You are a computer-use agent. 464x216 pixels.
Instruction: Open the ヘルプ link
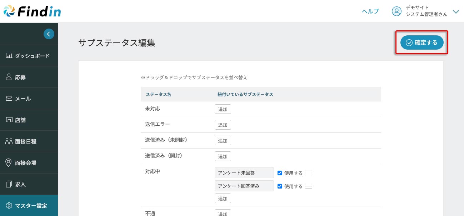click(x=370, y=11)
